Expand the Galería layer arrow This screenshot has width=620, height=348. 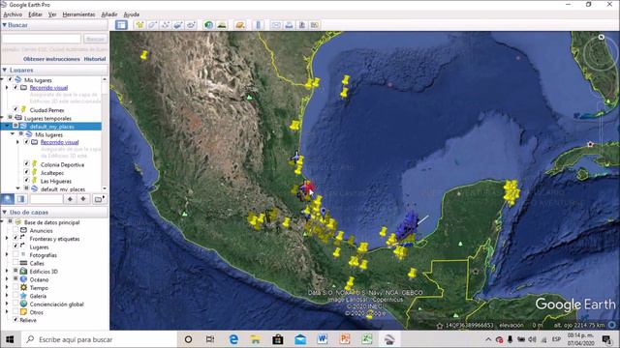coord(7,296)
